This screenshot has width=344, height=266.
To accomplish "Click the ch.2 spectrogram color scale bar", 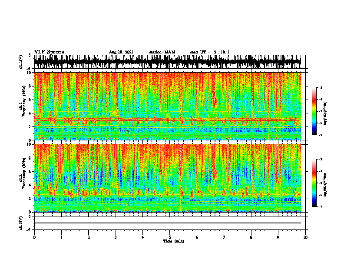I will (314, 183).
